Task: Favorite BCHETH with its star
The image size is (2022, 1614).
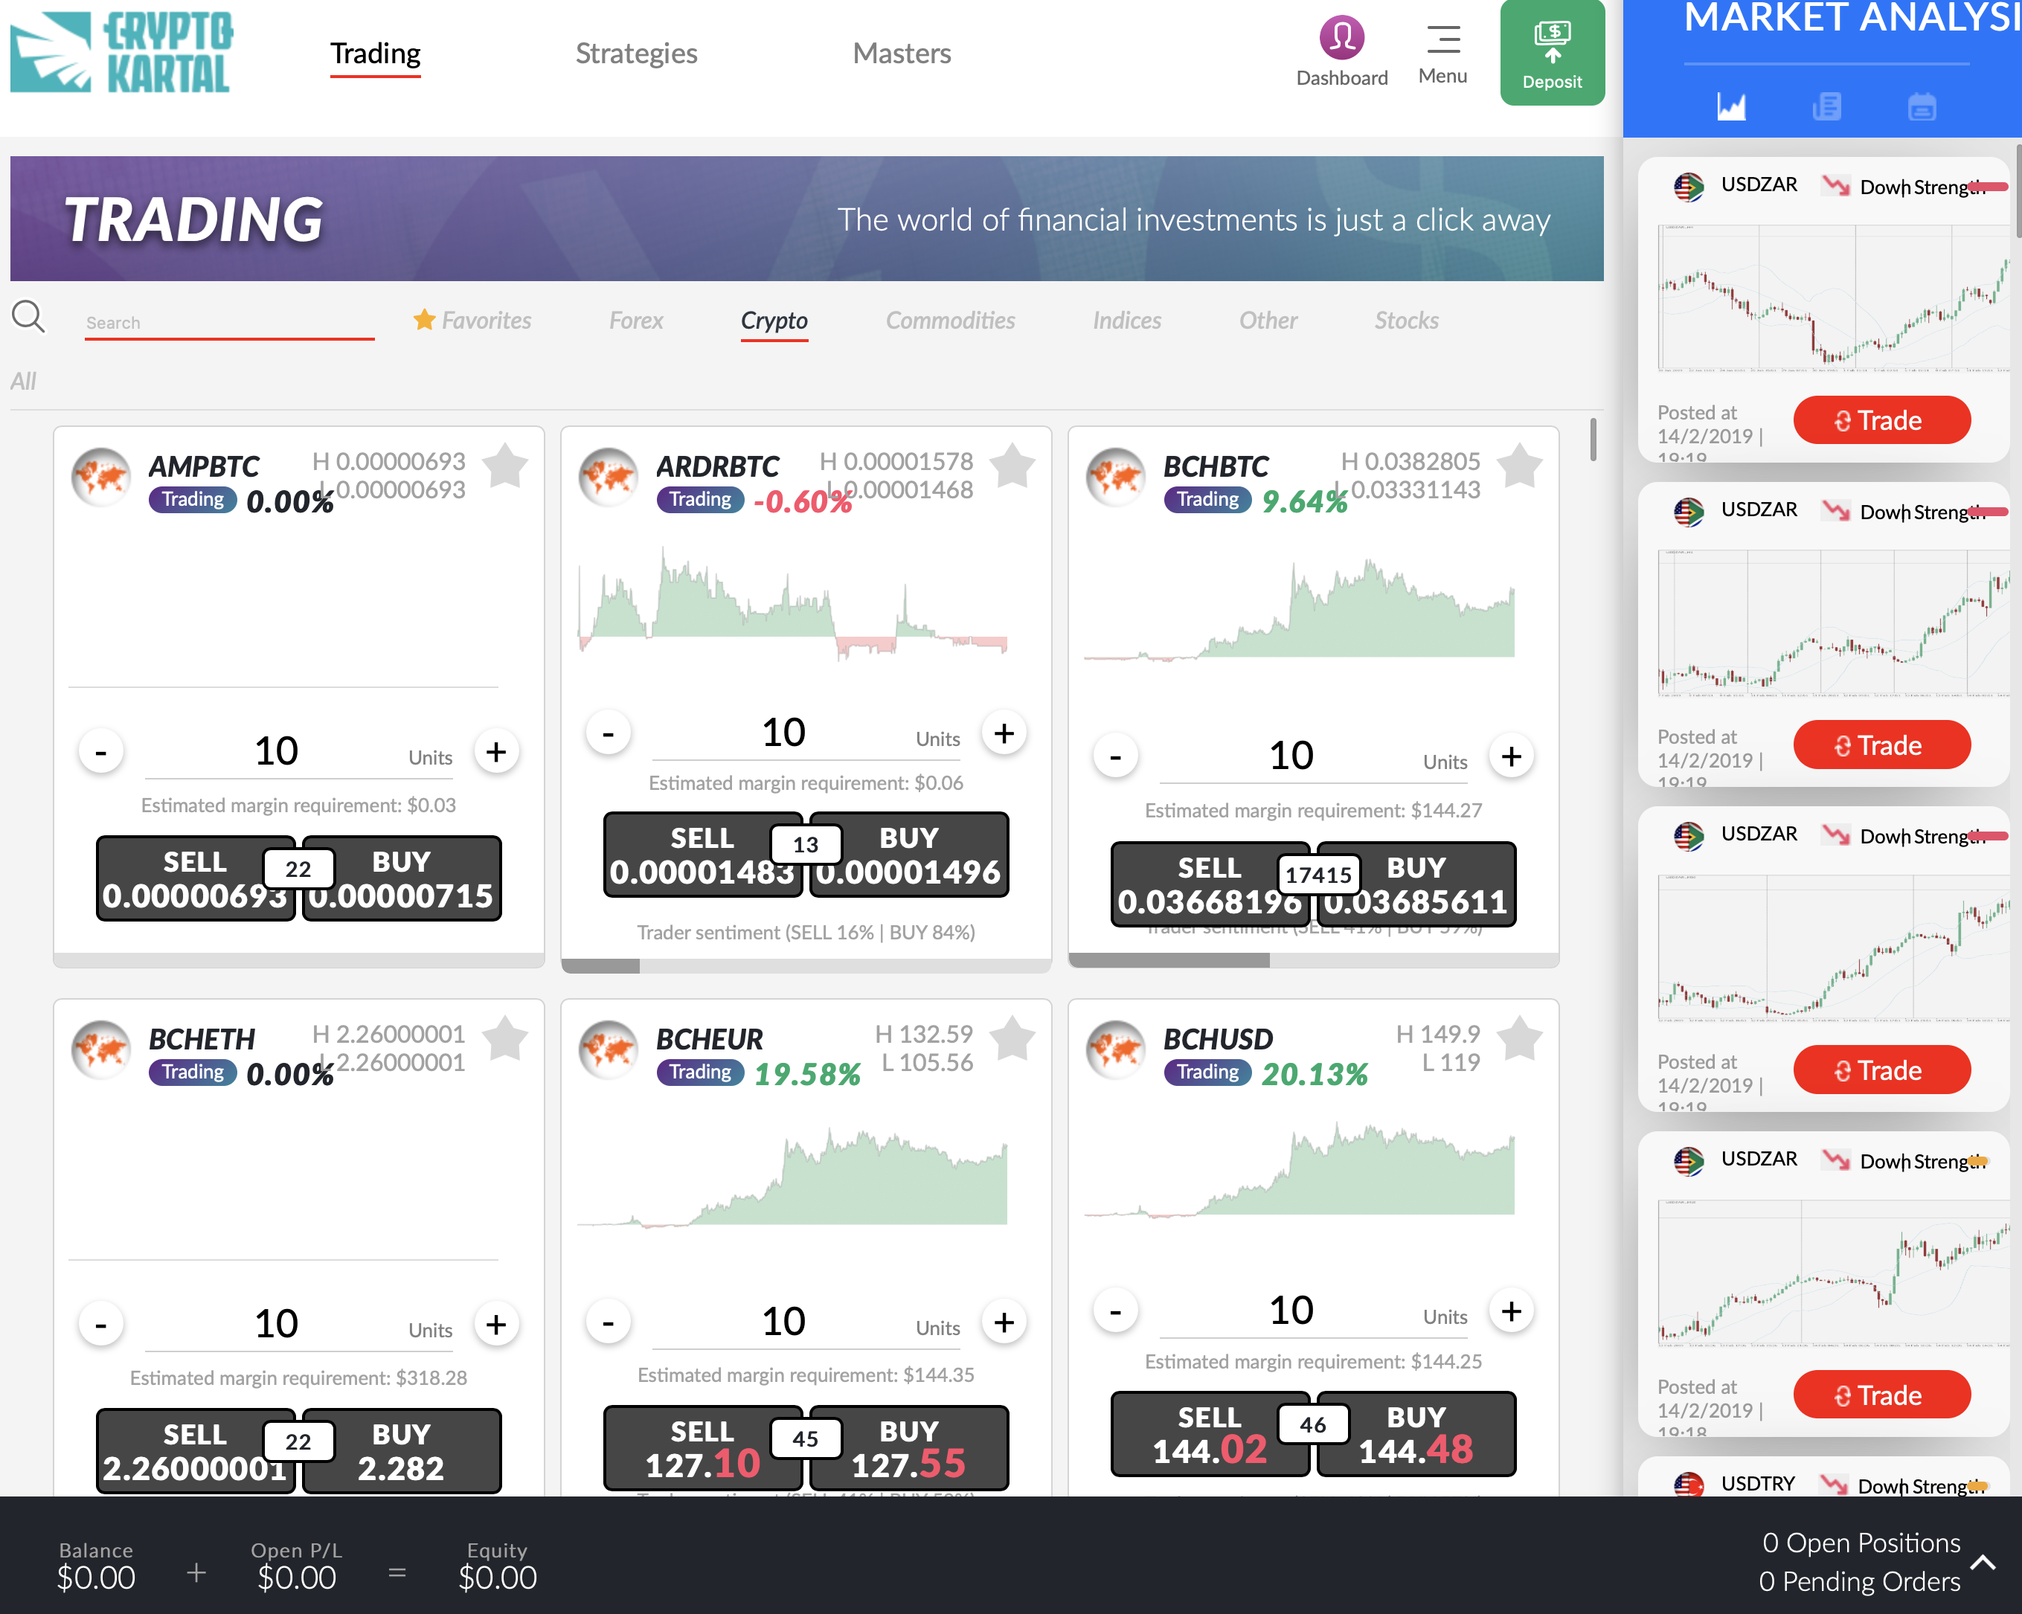Action: click(x=506, y=1038)
